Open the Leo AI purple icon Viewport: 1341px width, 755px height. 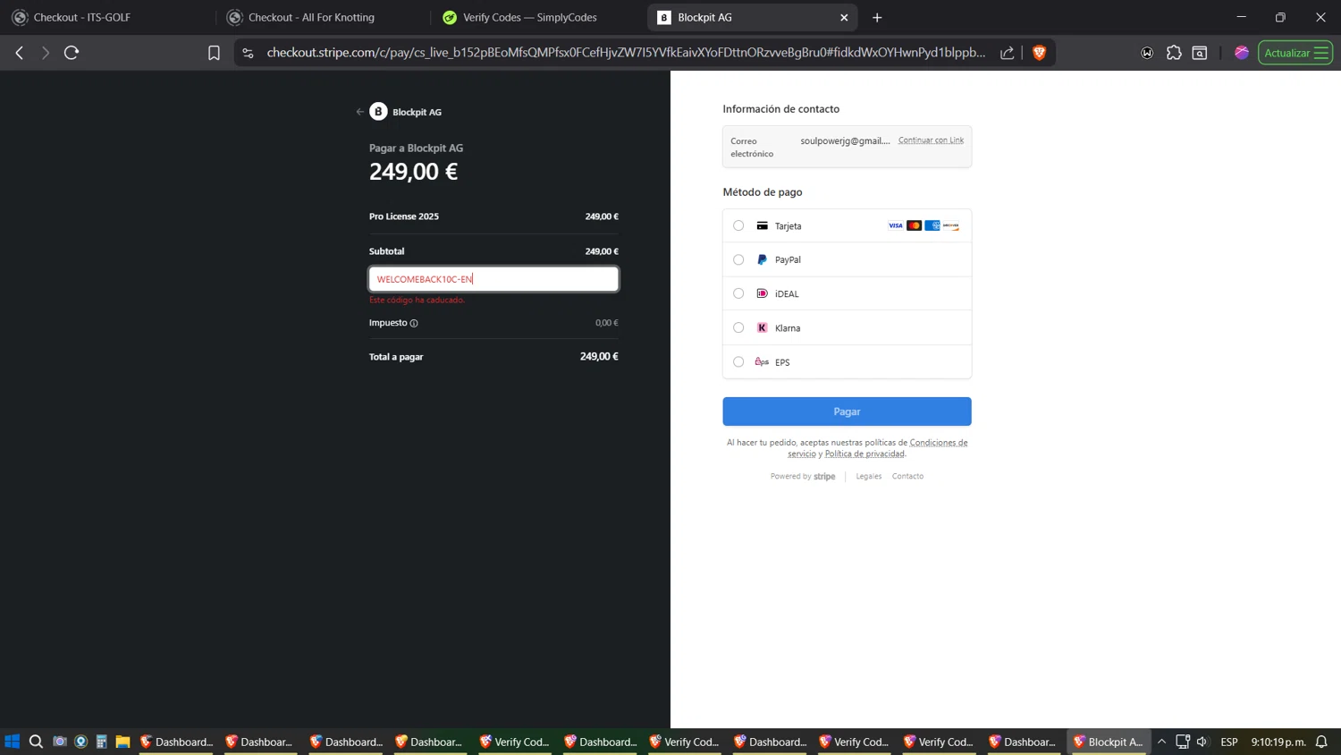1242,53
